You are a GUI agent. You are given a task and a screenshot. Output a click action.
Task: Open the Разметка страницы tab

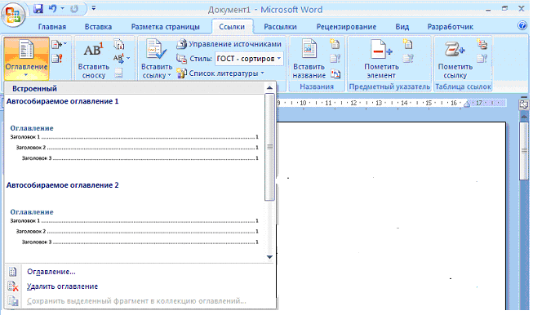tap(166, 27)
